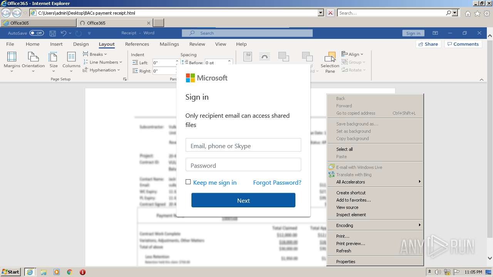Click the Undo arrow icon
The height and width of the screenshot is (277, 493).
click(64, 33)
